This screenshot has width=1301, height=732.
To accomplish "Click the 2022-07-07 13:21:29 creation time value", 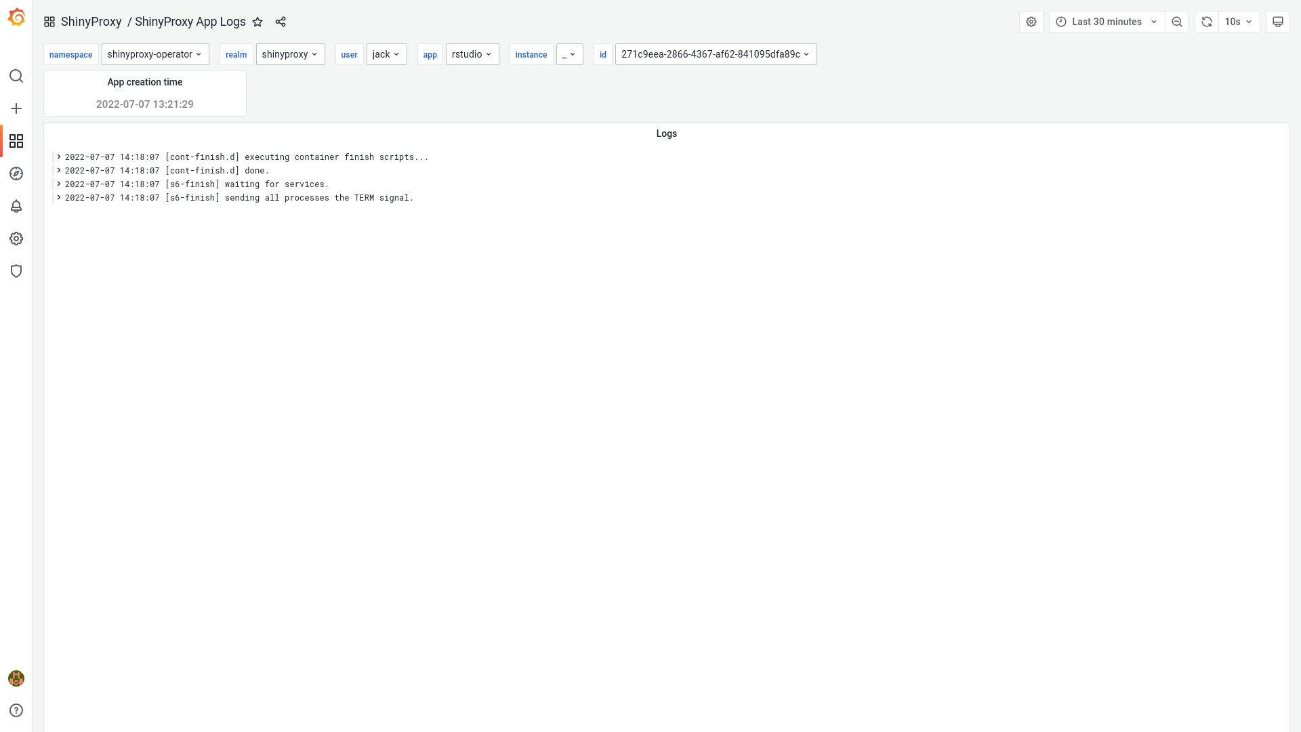I will 144,104.
